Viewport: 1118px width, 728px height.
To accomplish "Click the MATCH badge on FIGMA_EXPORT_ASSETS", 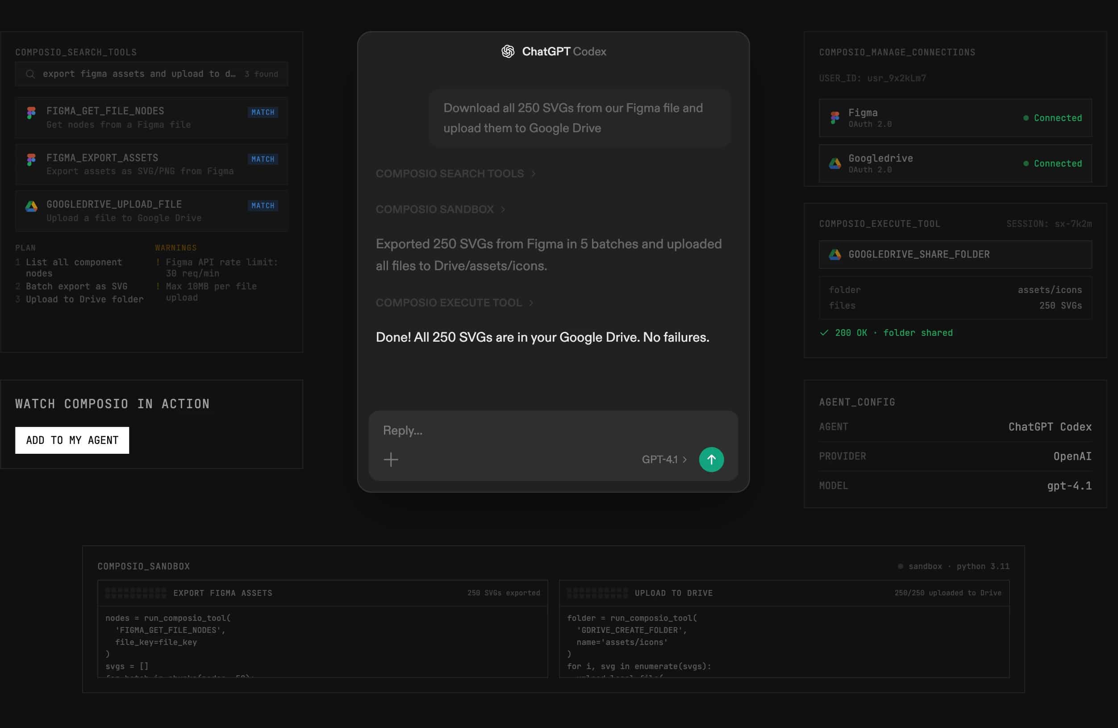I will tap(263, 159).
